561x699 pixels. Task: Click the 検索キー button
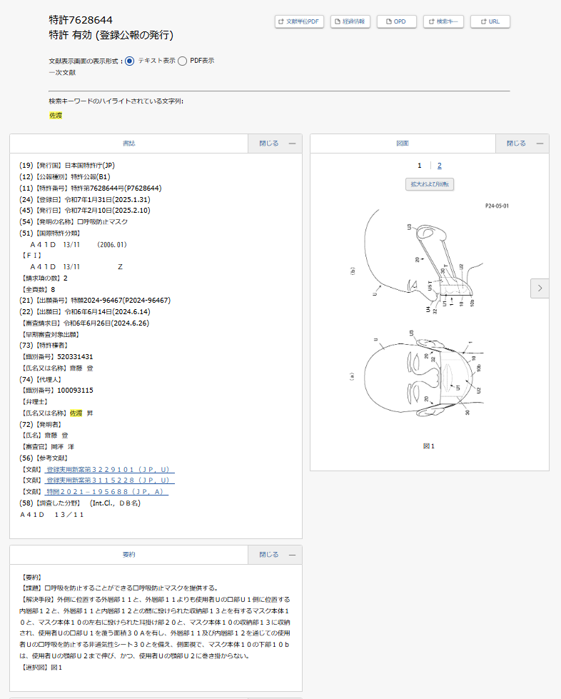[444, 21]
